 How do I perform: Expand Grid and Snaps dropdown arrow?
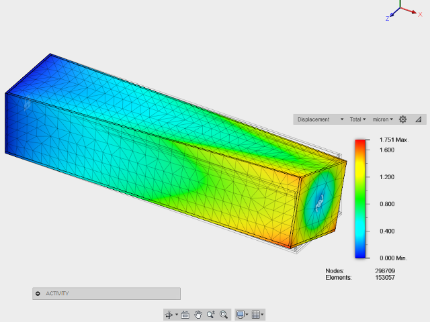click(262, 315)
